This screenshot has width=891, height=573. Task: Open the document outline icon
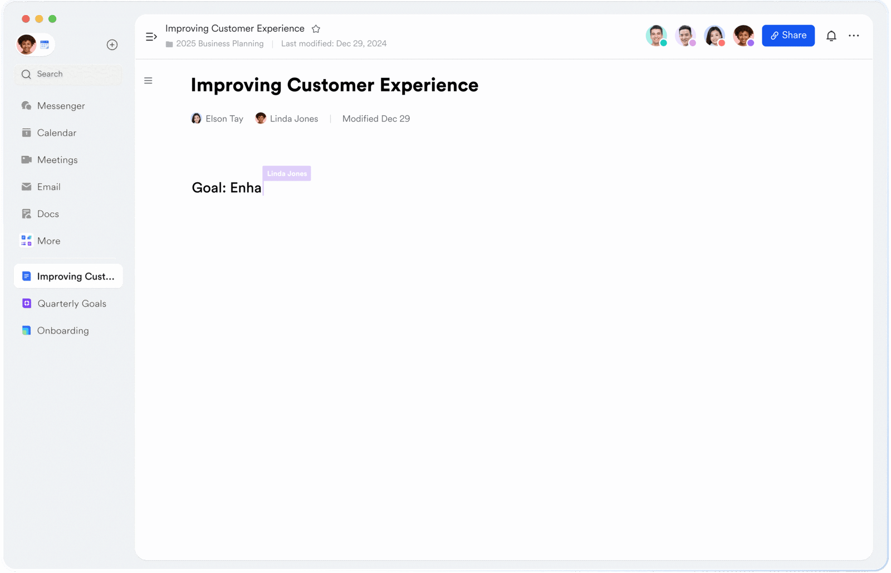pyautogui.click(x=148, y=81)
